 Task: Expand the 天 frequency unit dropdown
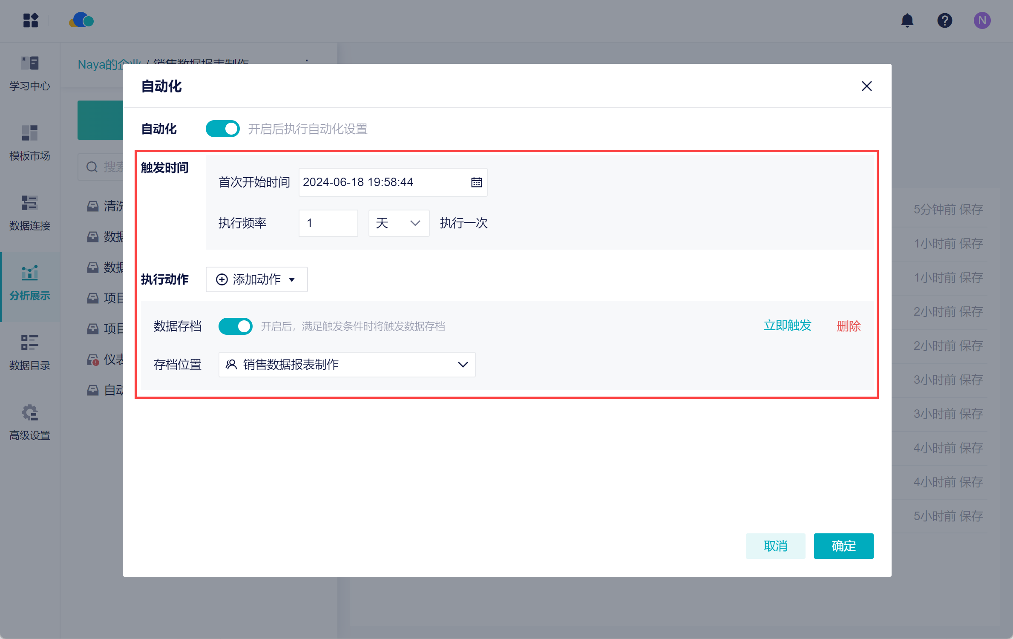[398, 223]
